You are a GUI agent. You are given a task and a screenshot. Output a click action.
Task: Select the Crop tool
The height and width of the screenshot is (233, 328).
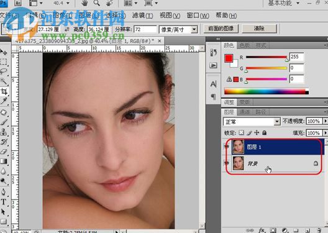click(x=4, y=91)
